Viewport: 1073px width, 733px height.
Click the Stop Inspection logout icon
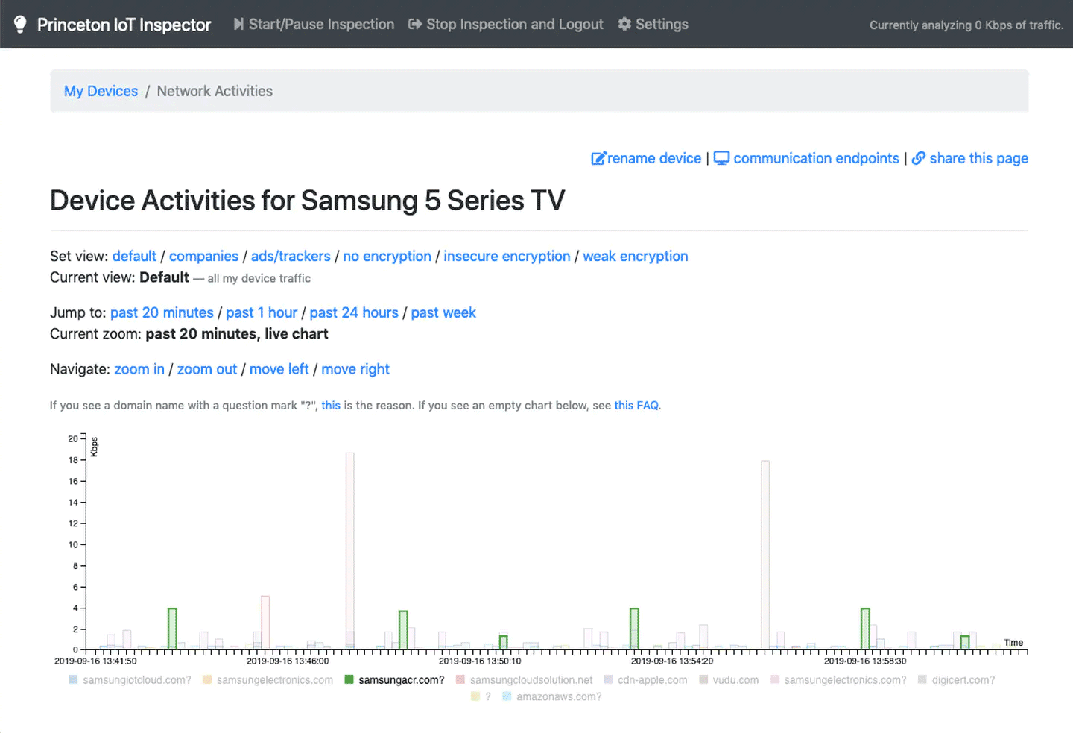tap(415, 24)
